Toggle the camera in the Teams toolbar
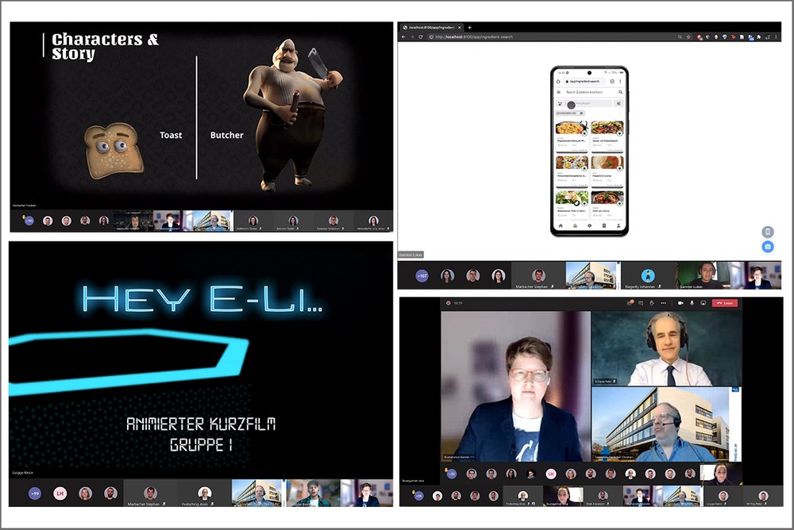The width and height of the screenshot is (794, 530). [x=680, y=303]
